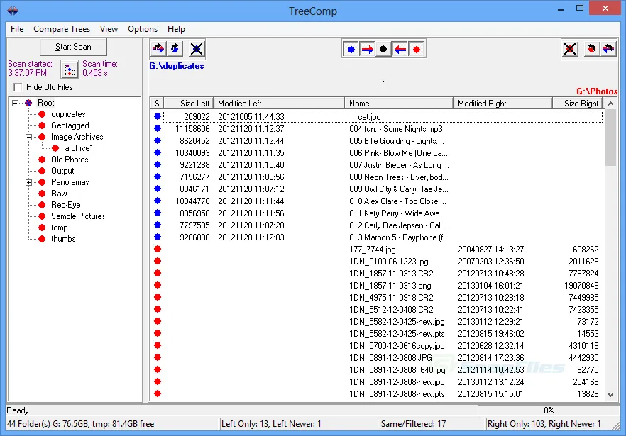Sort by the Size Left column header
This screenshot has width=626, height=436.
pos(189,104)
